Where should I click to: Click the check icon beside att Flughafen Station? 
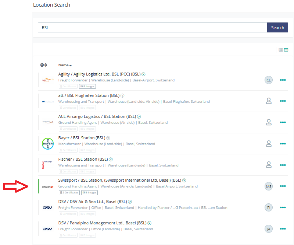tap(122, 96)
